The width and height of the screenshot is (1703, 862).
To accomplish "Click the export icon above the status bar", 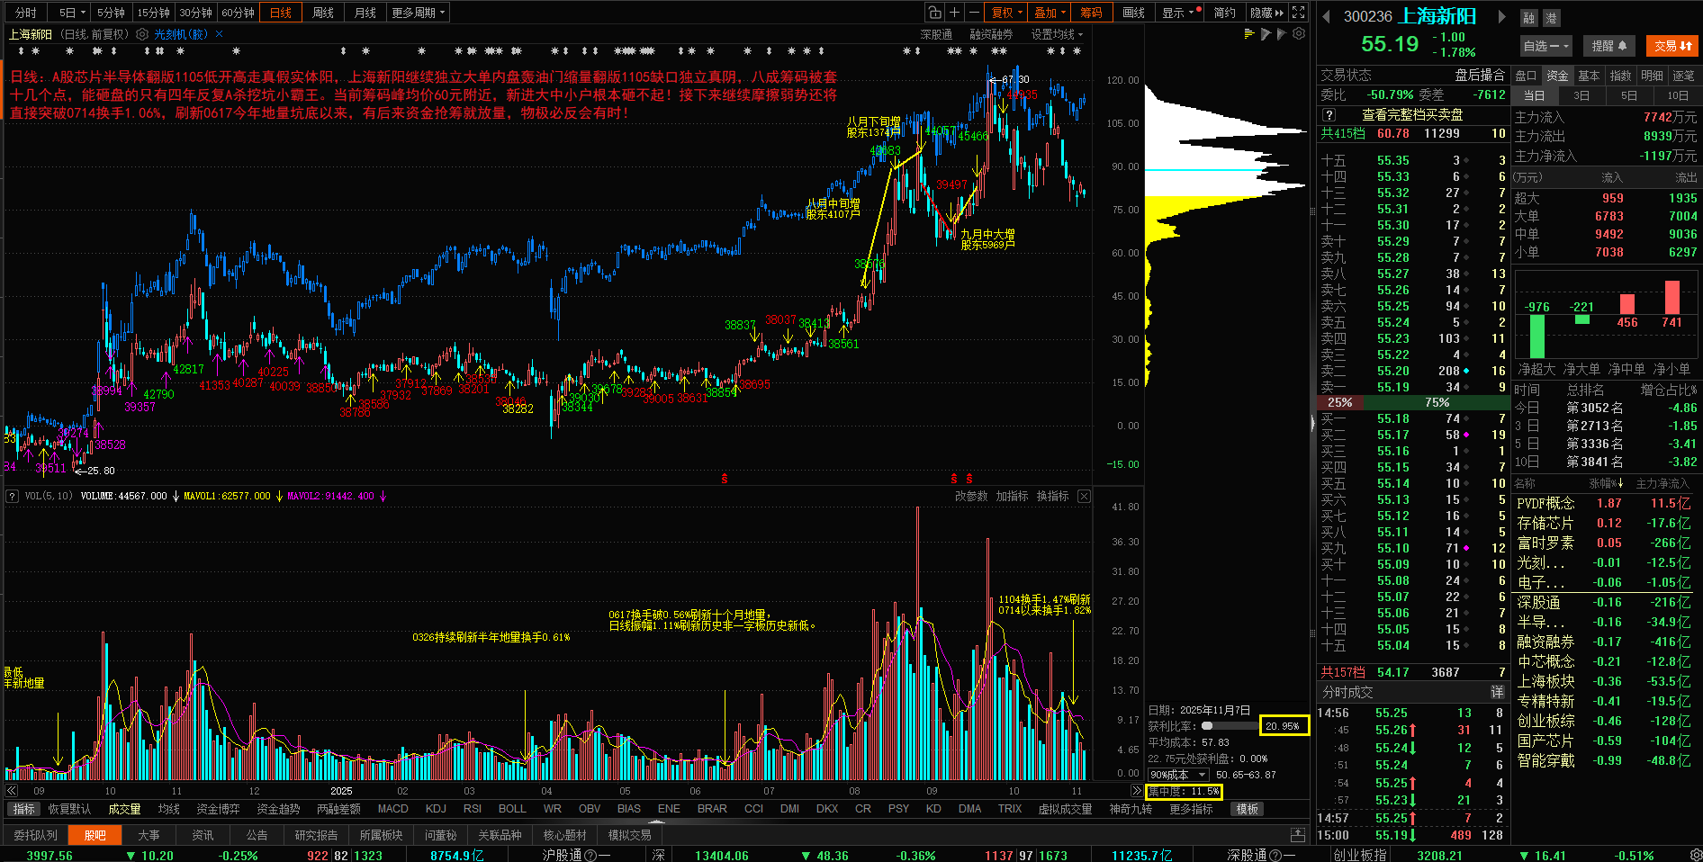I will point(1297,835).
